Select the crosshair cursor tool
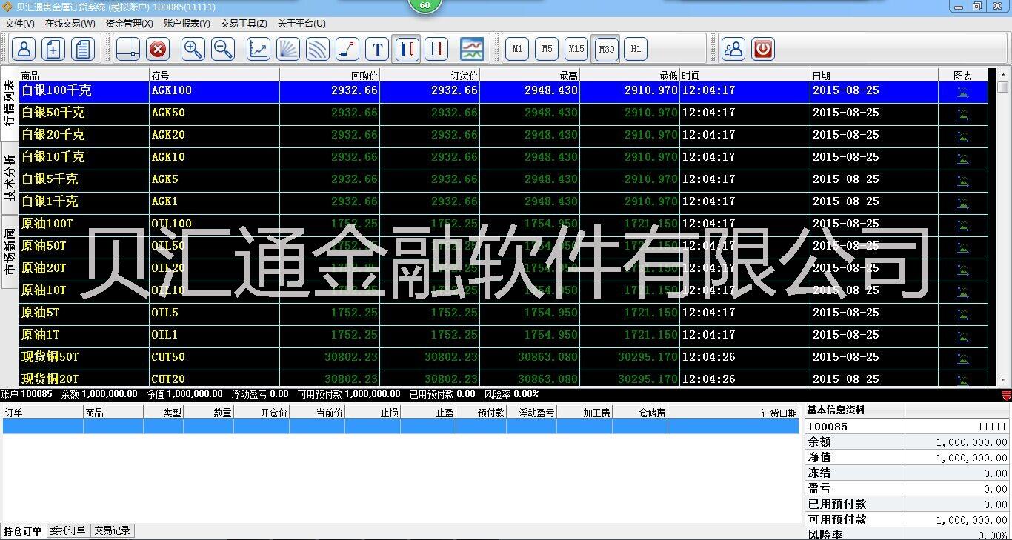 coord(128,50)
